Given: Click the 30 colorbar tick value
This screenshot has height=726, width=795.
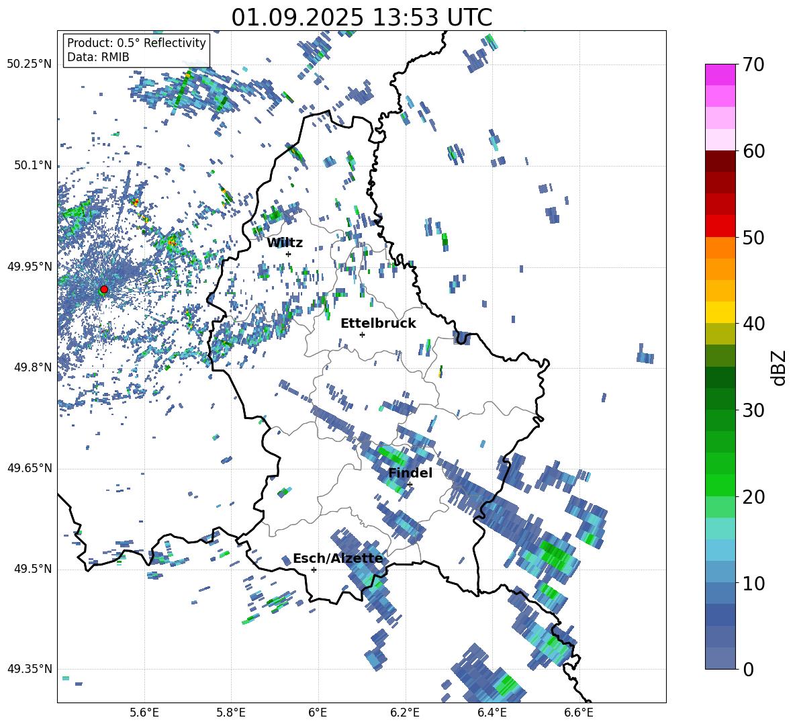Looking at the screenshot, I should pyautogui.click(x=753, y=410).
